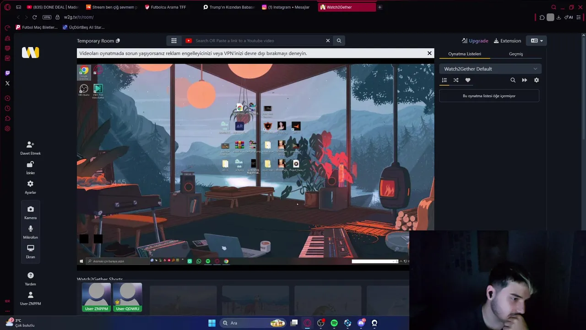Image resolution: width=586 pixels, height=330 pixels.
Task: Switch to the DONE DEAL YouTube tab
Action: click(53, 7)
